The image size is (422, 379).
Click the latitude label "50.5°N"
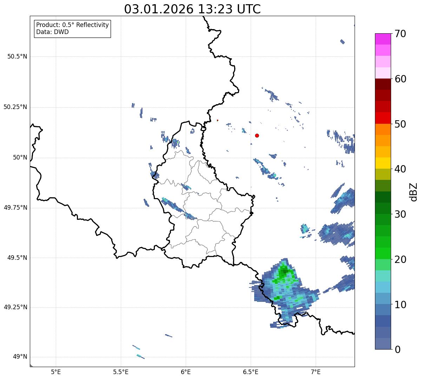click(x=17, y=56)
